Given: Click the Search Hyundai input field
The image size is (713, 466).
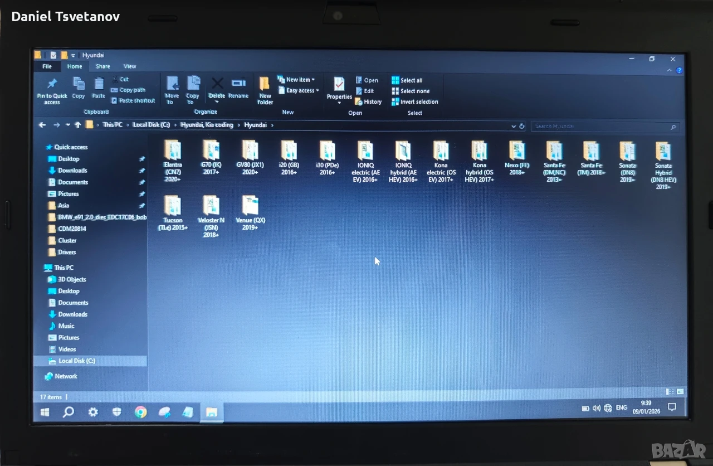Looking at the screenshot, I should [605, 127].
